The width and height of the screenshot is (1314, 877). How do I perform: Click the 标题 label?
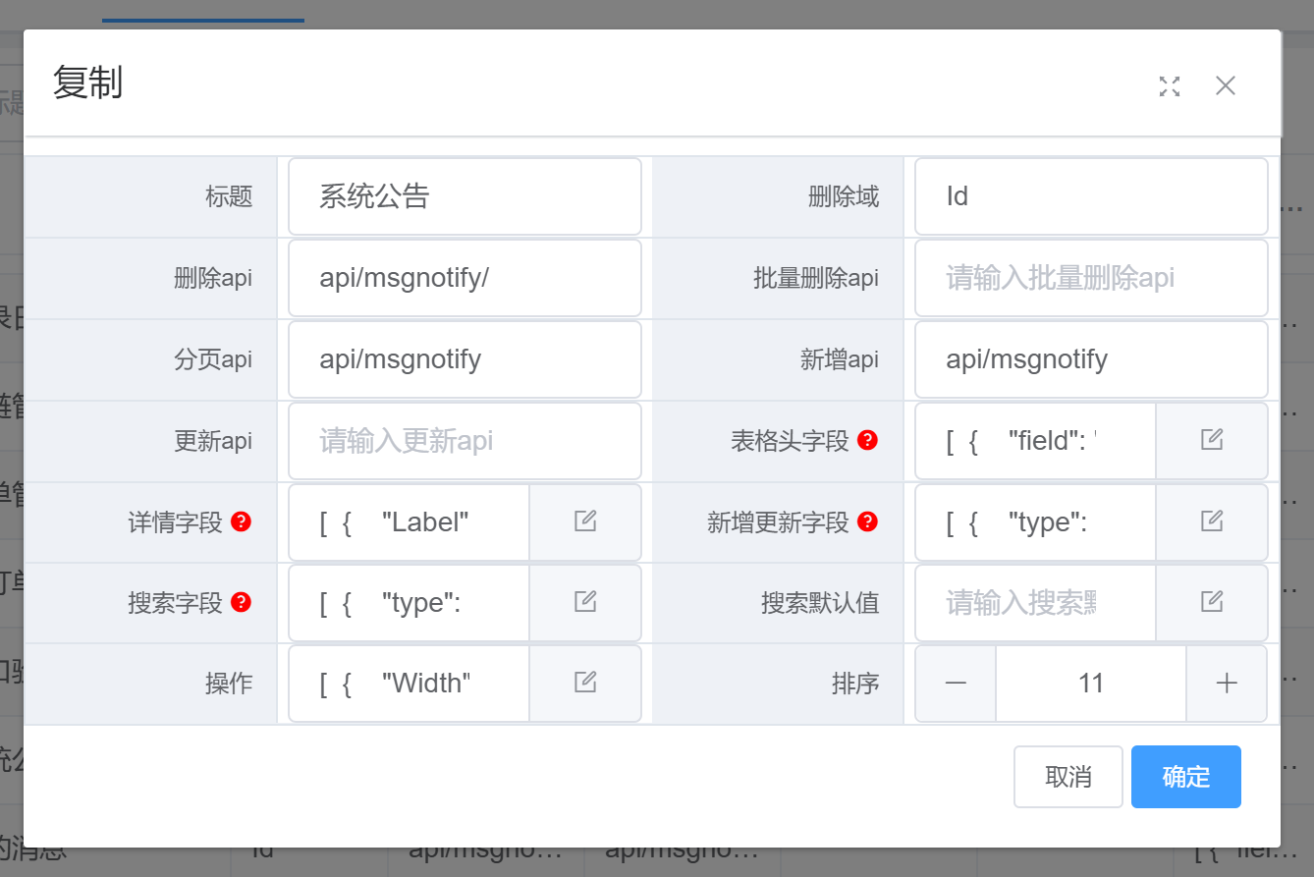point(229,196)
